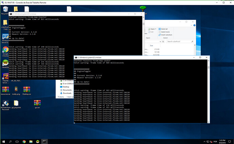Image resolution: width=234 pixels, height=144 pixels.
Task: Open Wondershare Recoverit desktop shortcut
Action: click(5, 104)
